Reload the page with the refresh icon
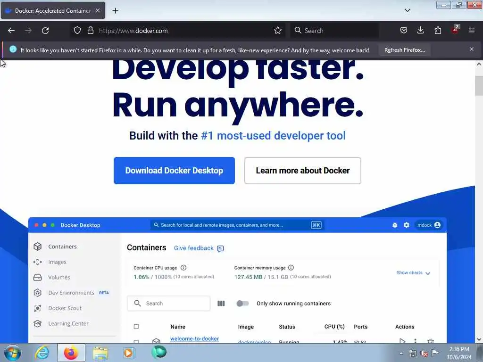Viewport: 483px width, 362px height. [x=45, y=31]
